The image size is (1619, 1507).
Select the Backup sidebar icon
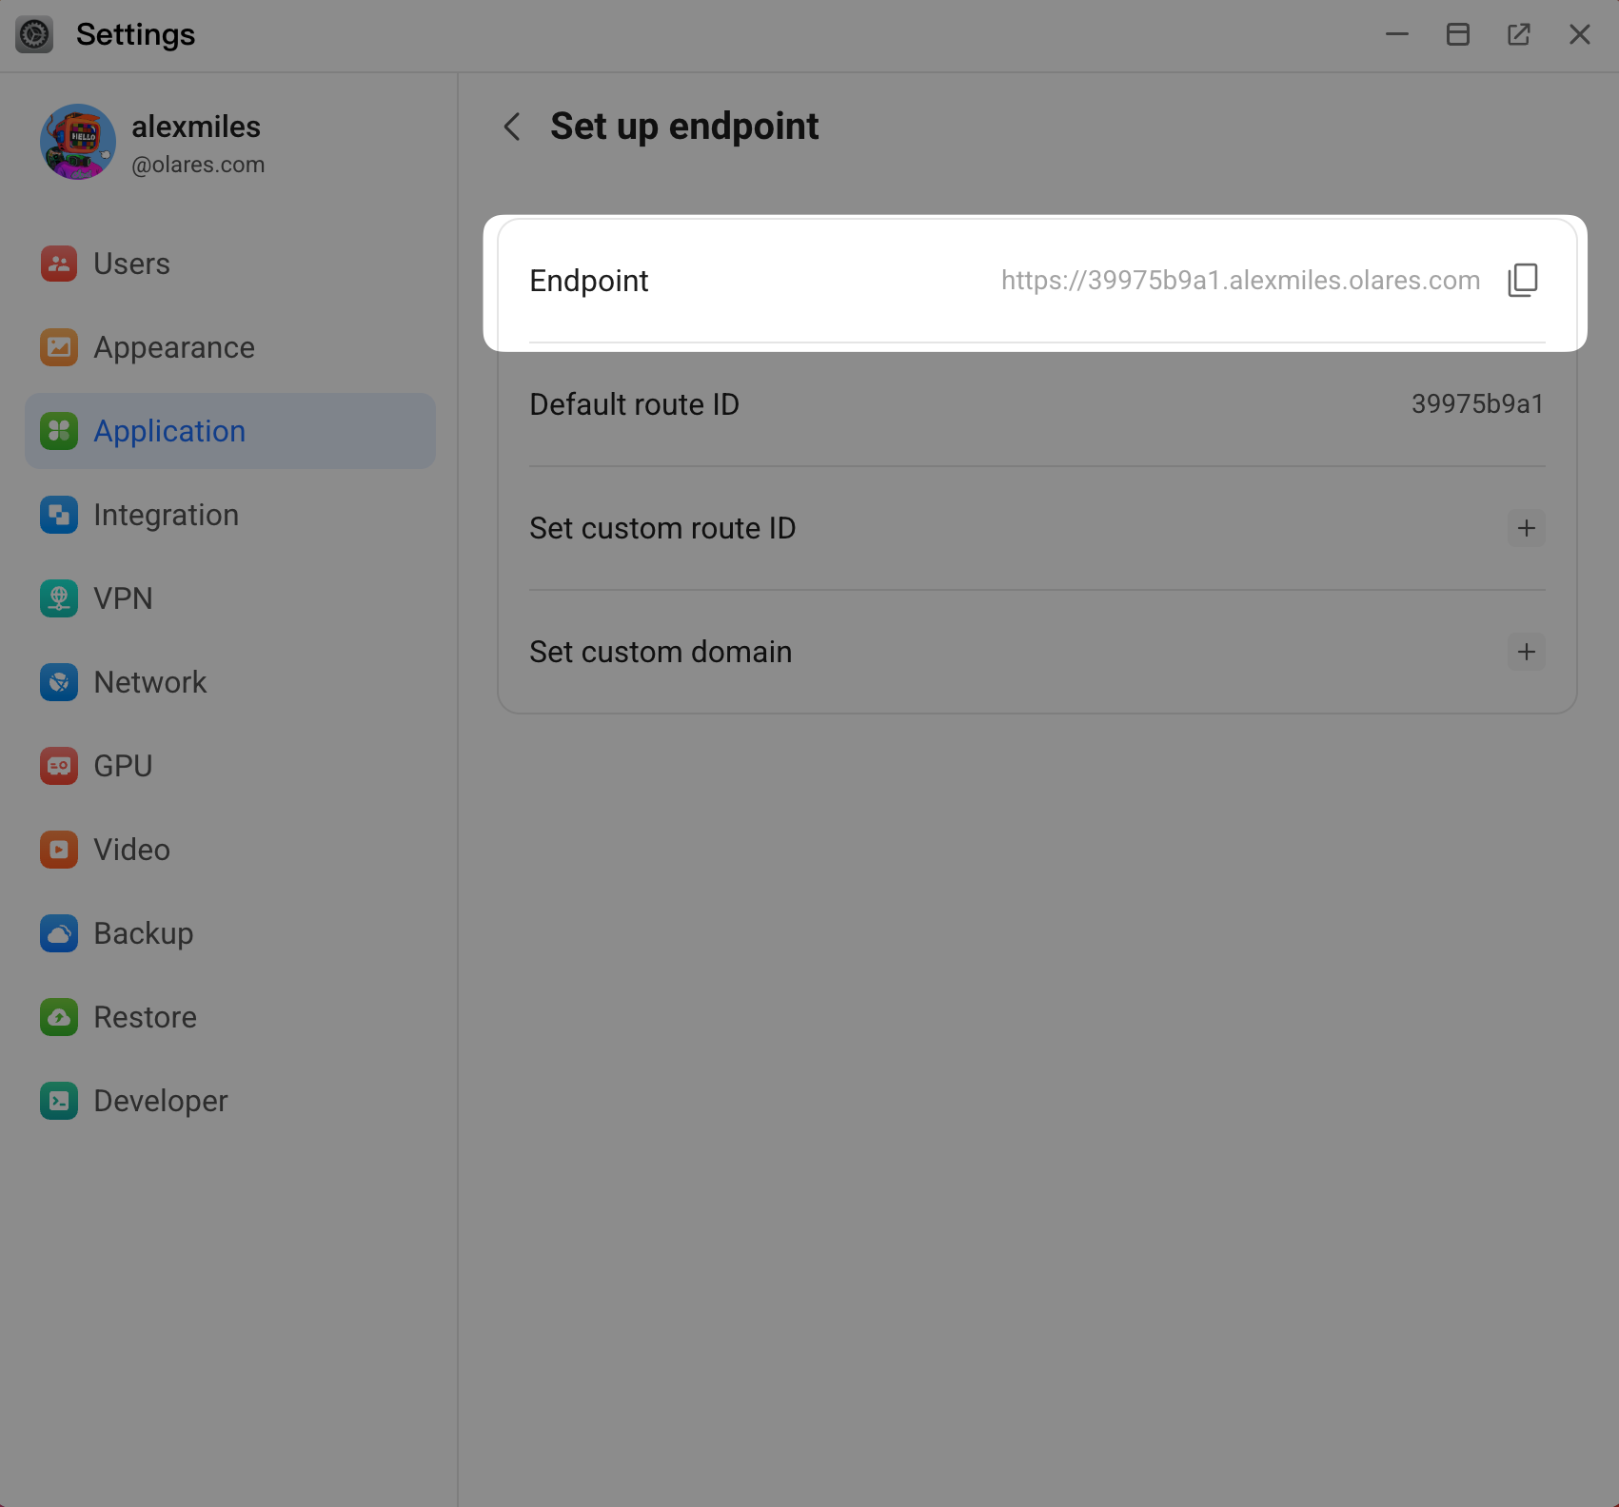[58, 933]
